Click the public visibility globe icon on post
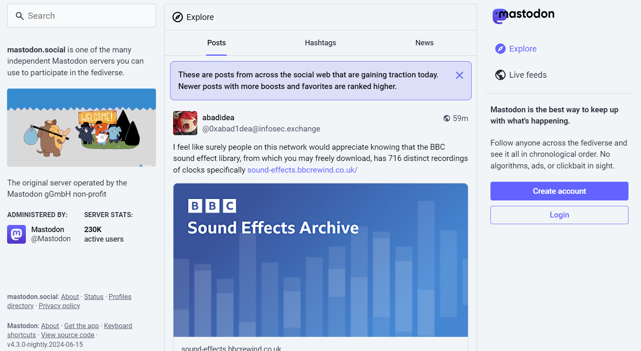 point(447,119)
